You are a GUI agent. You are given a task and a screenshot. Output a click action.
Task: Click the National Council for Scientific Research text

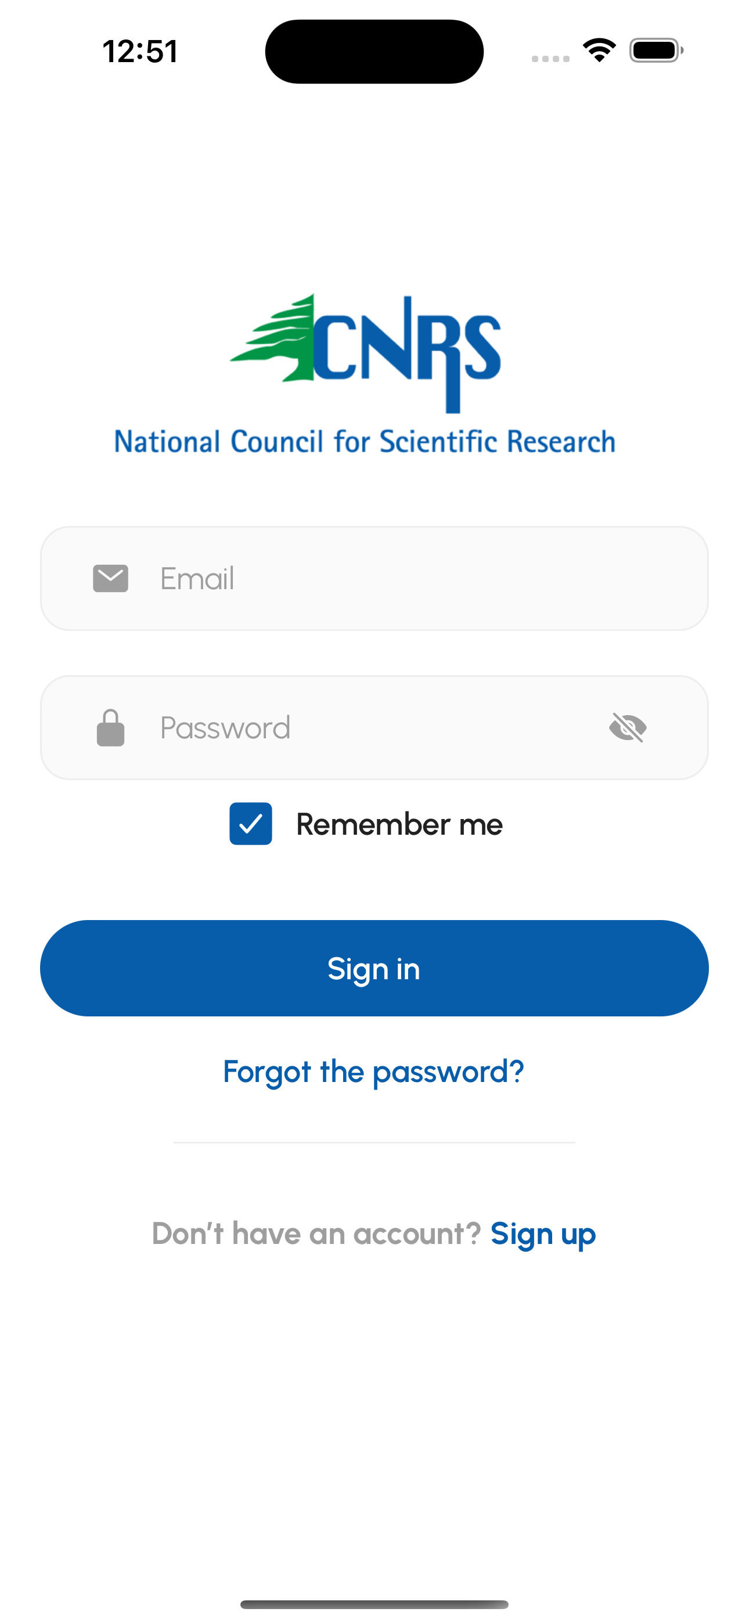point(365,441)
